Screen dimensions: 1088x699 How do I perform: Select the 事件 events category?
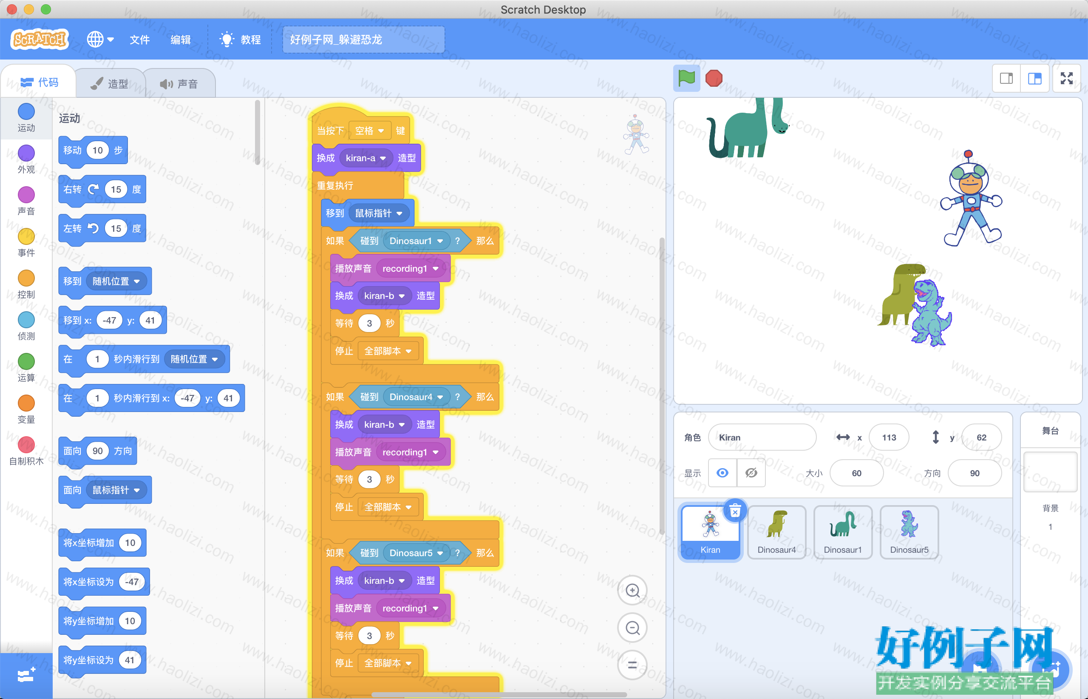point(26,243)
